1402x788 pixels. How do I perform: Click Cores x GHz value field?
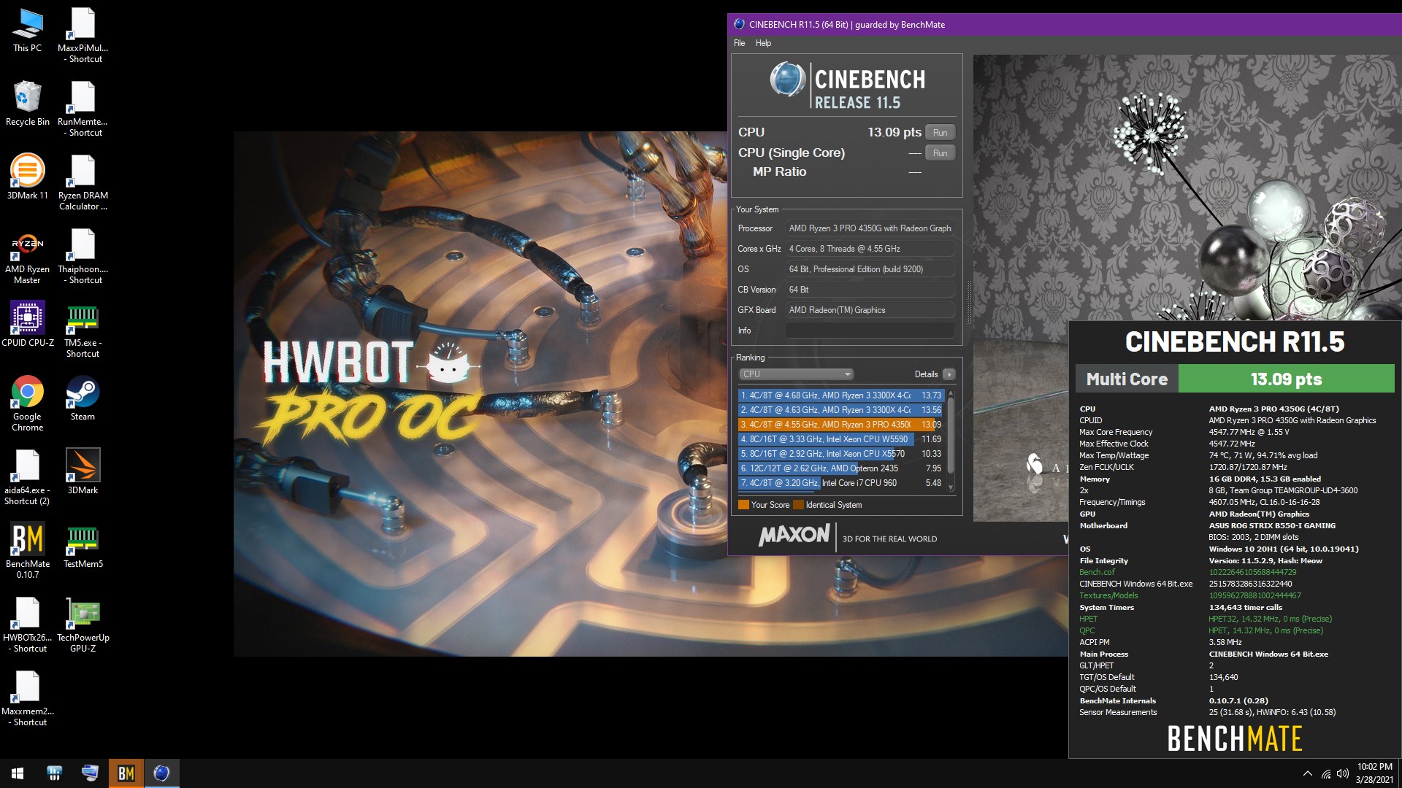pos(870,249)
